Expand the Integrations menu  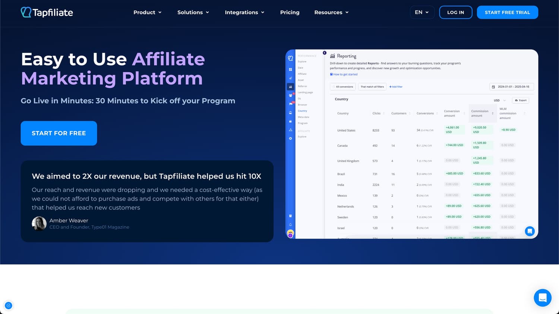[x=244, y=12]
